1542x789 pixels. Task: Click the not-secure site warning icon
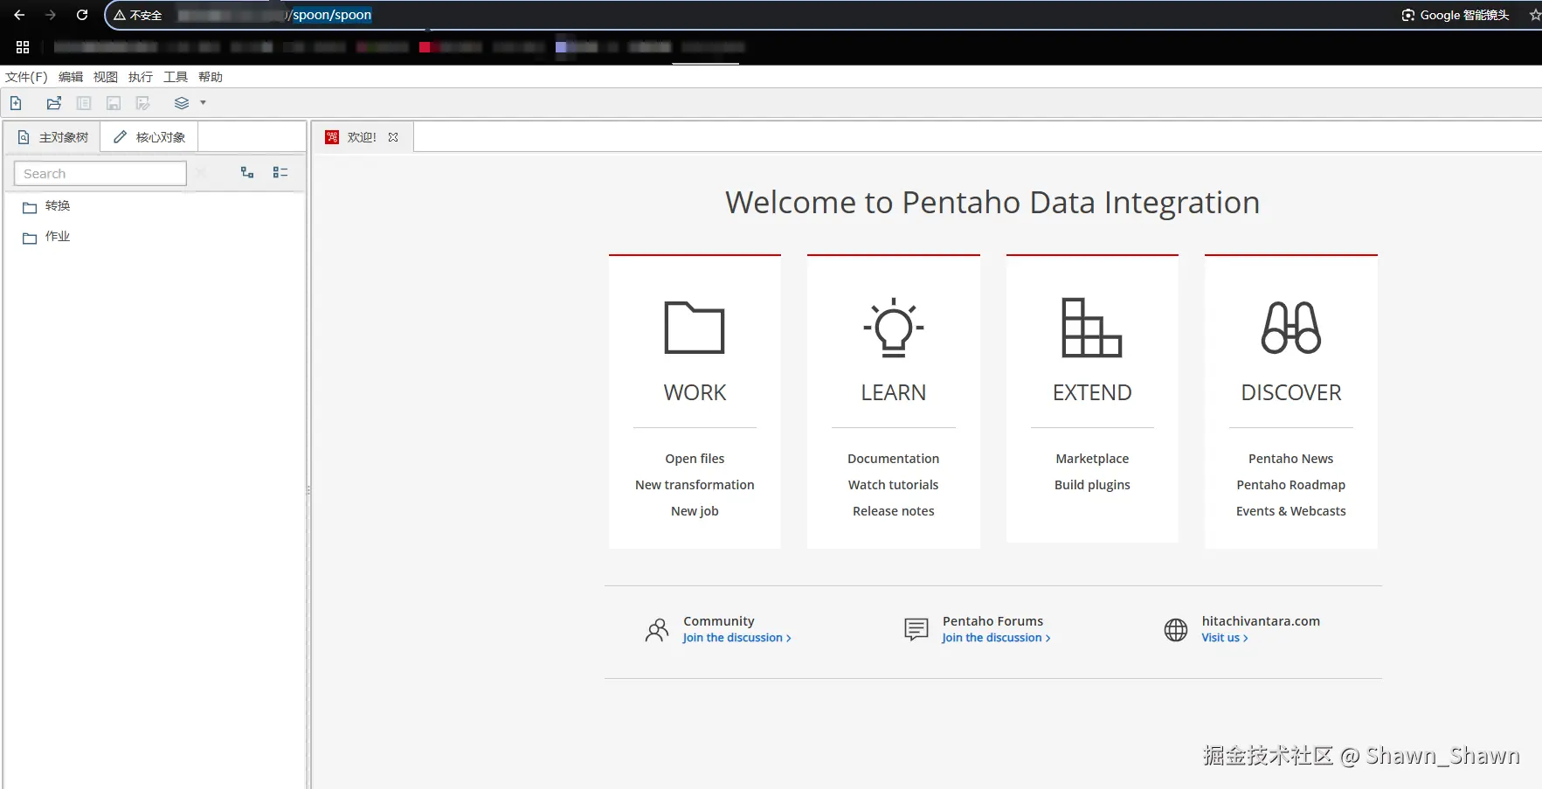[120, 15]
